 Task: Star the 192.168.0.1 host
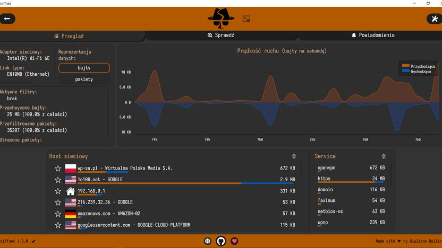pos(58,191)
